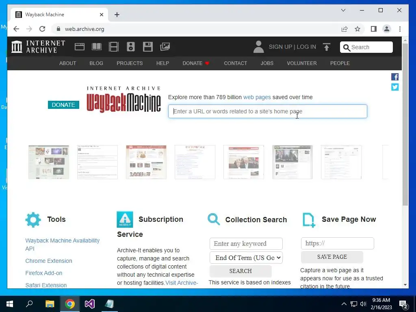The height and width of the screenshot is (312, 416).
Task: Open the Internet Archive home logo
Action: click(38, 47)
